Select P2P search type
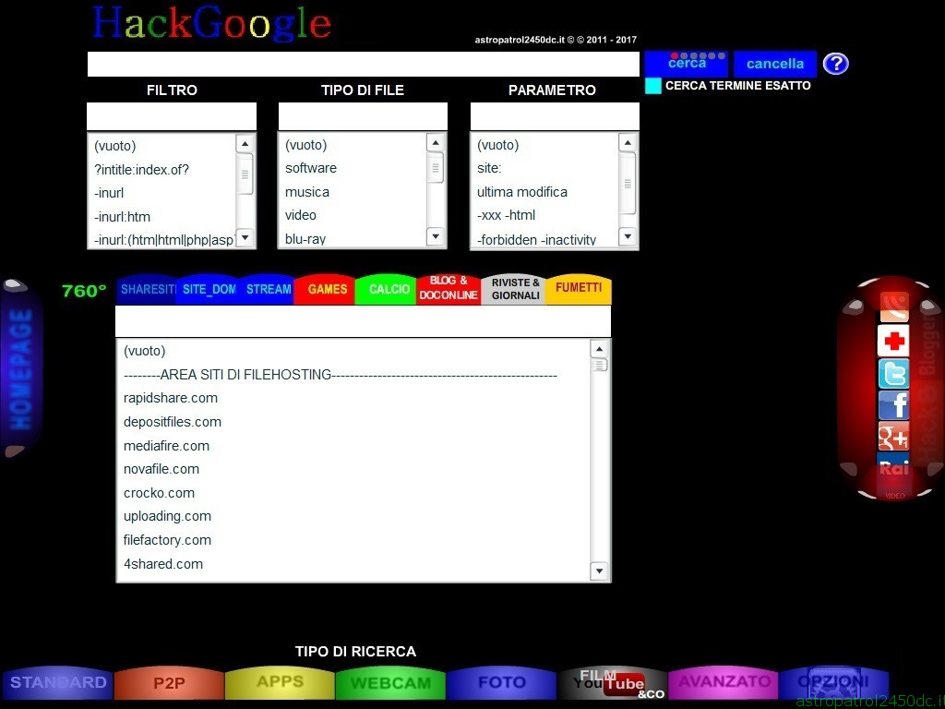Image resolution: width=945 pixels, height=709 pixels. (169, 682)
